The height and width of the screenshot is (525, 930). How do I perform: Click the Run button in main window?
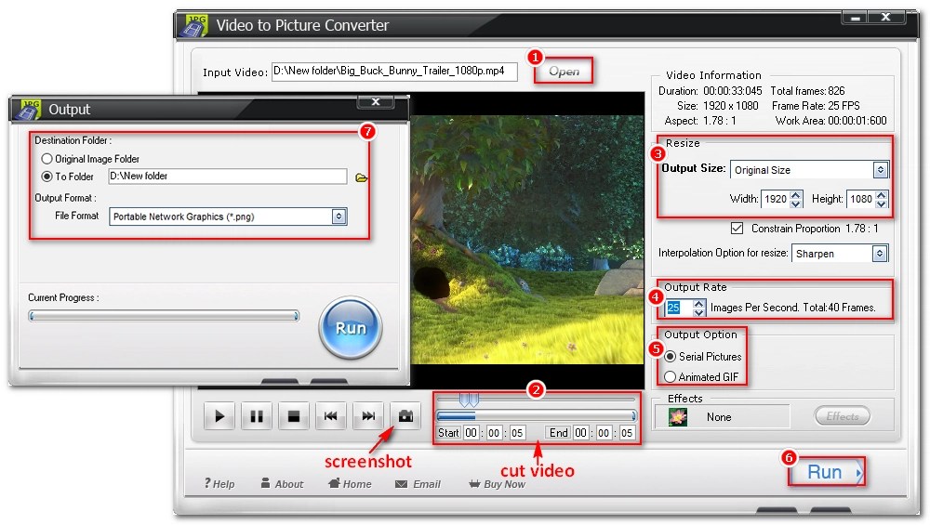coord(827,472)
